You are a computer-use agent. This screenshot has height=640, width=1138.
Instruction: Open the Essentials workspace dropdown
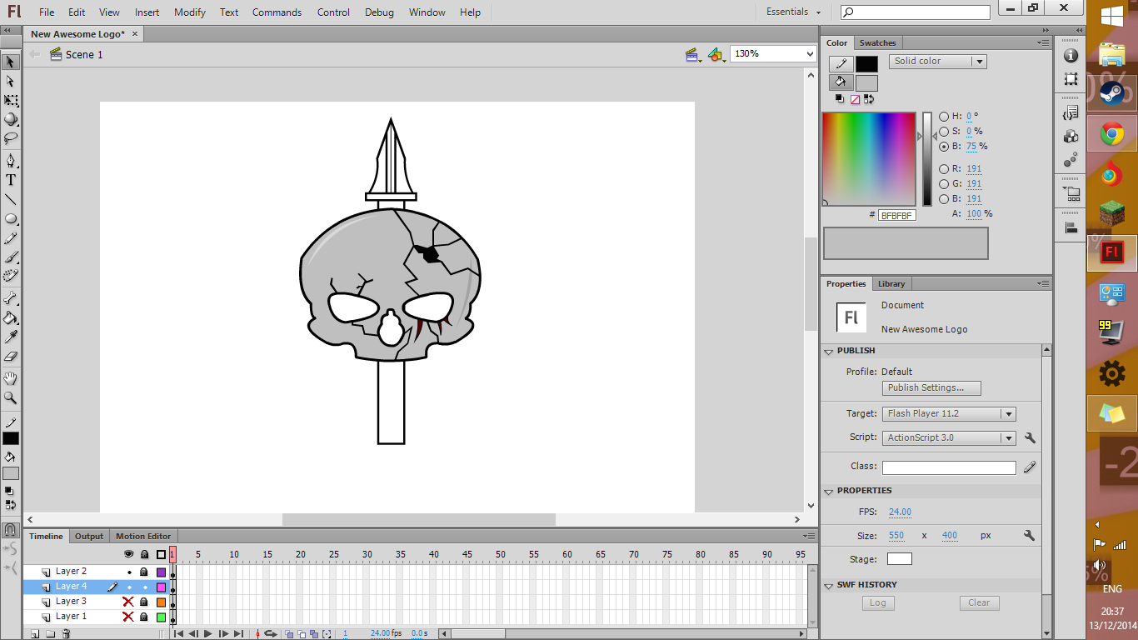(x=794, y=12)
